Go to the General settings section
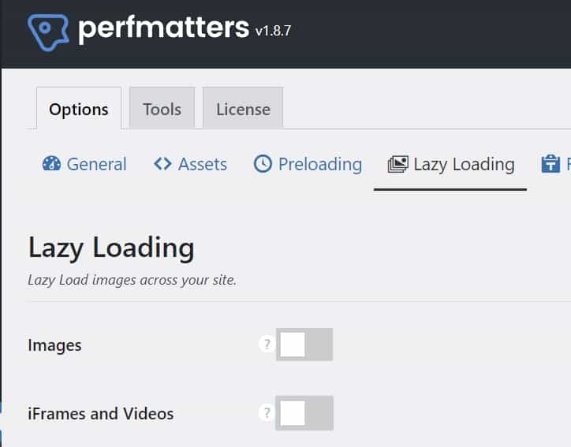Image resolution: width=571 pixels, height=447 pixels. click(x=96, y=164)
